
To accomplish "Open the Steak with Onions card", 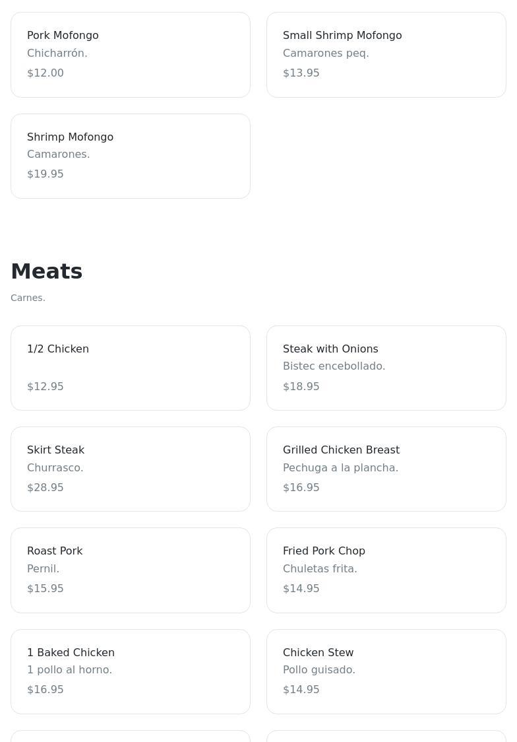I will [386, 368].
